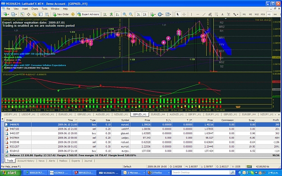Expand the new chart dropdown arrow
This screenshot has height=176, width=282.
[x=9, y=14]
